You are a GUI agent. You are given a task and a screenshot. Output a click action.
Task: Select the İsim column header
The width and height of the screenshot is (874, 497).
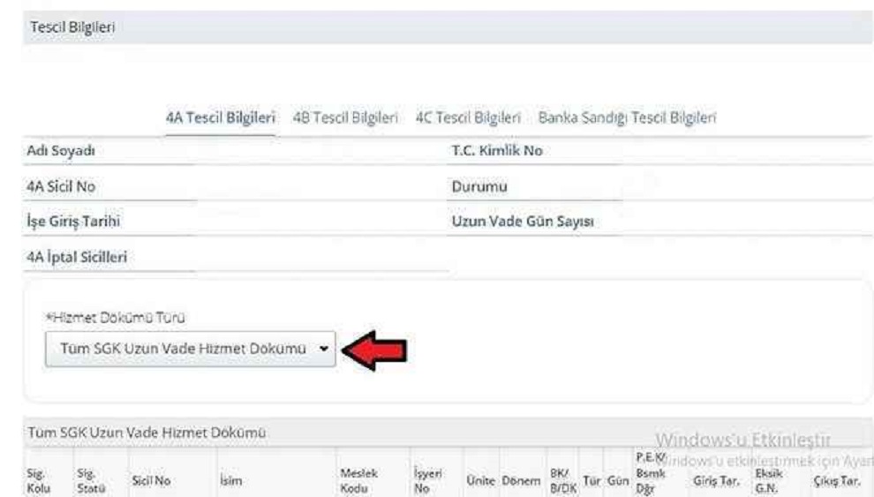tap(230, 483)
